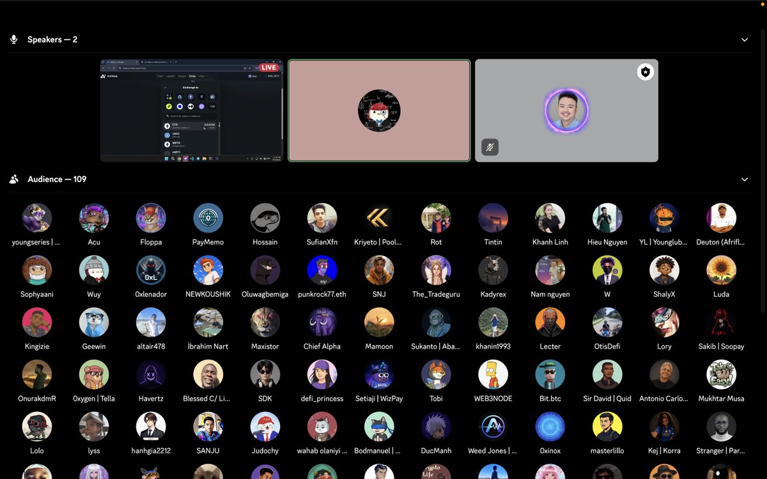The width and height of the screenshot is (767, 479).
Task: Click the moderator shield badge on gray tile
Action: tap(646, 72)
